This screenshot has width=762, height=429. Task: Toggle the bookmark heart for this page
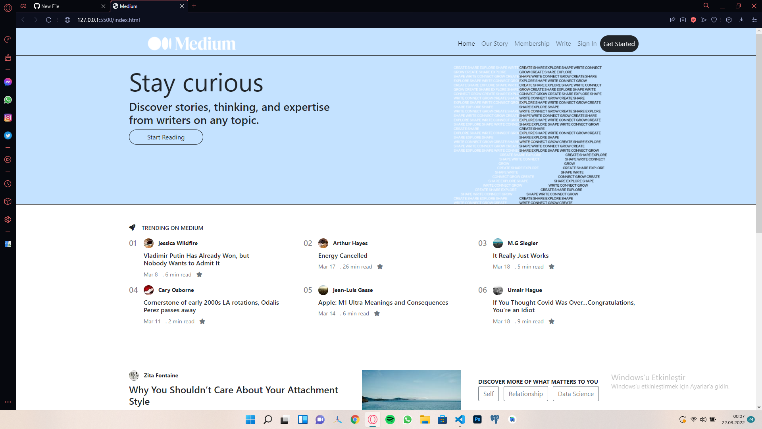coord(714,20)
